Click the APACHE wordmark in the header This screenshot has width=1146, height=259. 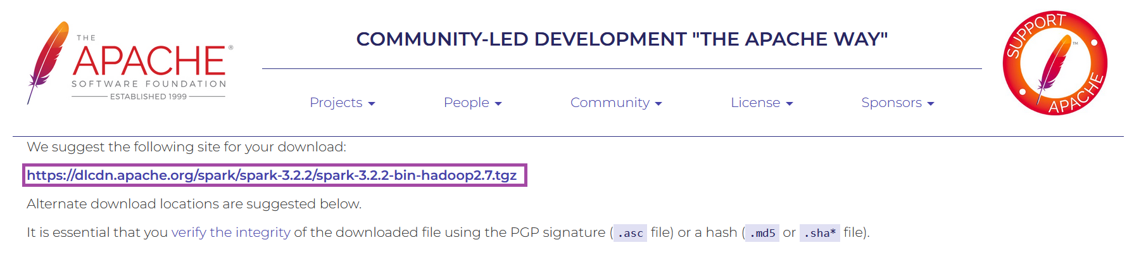click(x=149, y=61)
